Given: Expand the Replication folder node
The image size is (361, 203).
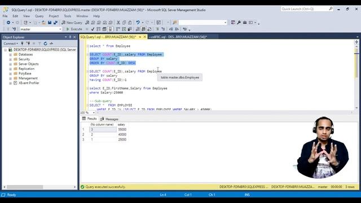Looking at the screenshot, I should tap(10, 69).
